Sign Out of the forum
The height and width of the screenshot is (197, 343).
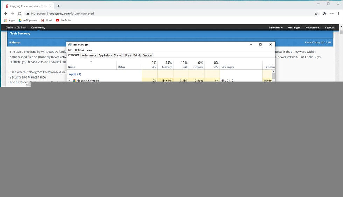click(x=330, y=28)
